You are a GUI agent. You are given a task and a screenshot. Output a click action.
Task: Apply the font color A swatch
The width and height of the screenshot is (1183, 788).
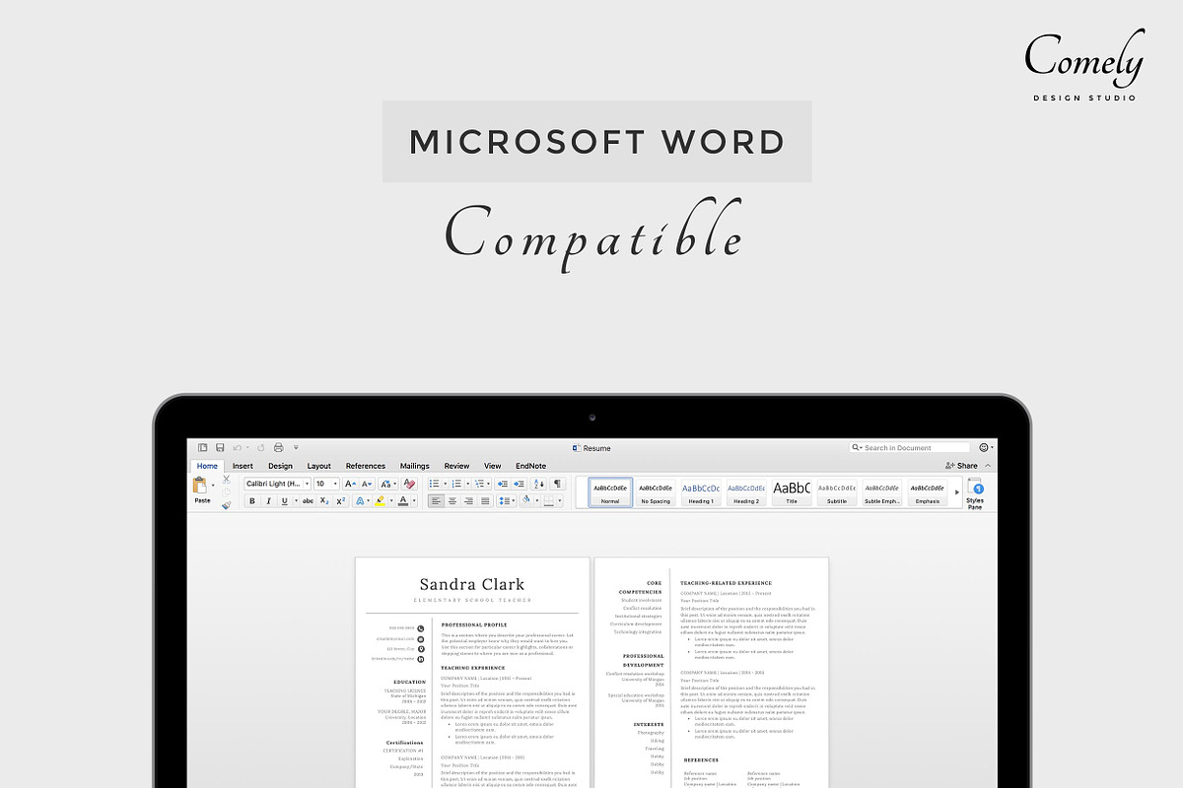tap(402, 500)
